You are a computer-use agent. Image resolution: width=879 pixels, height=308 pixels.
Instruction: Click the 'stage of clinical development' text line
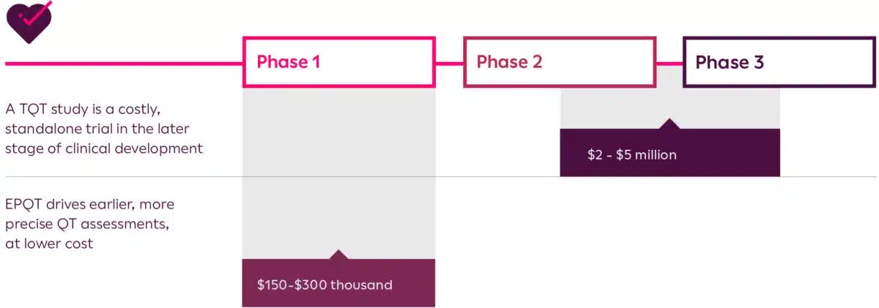coord(104,148)
